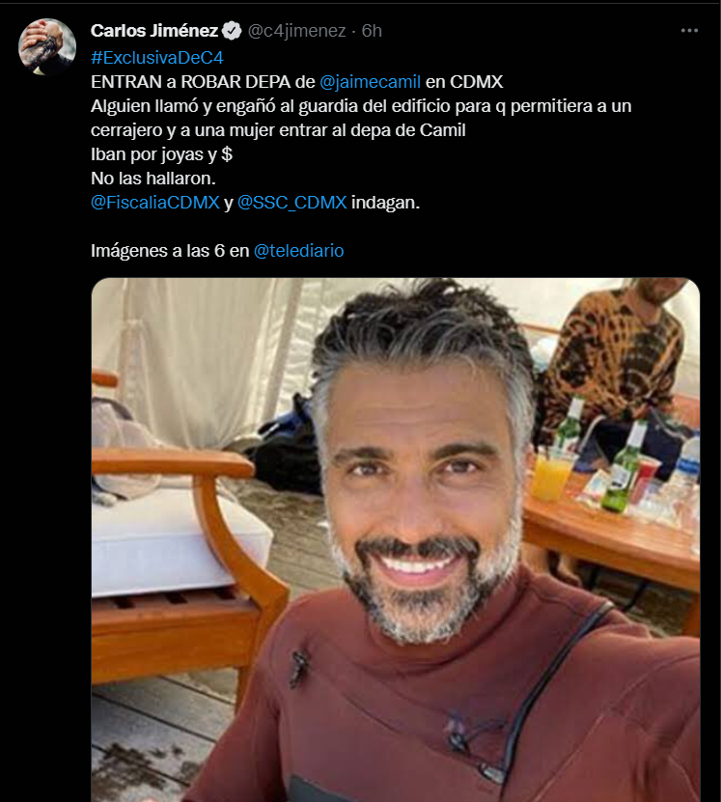Click the blue verified badge icon
This screenshot has height=802, width=721.
tap(232, 31)
